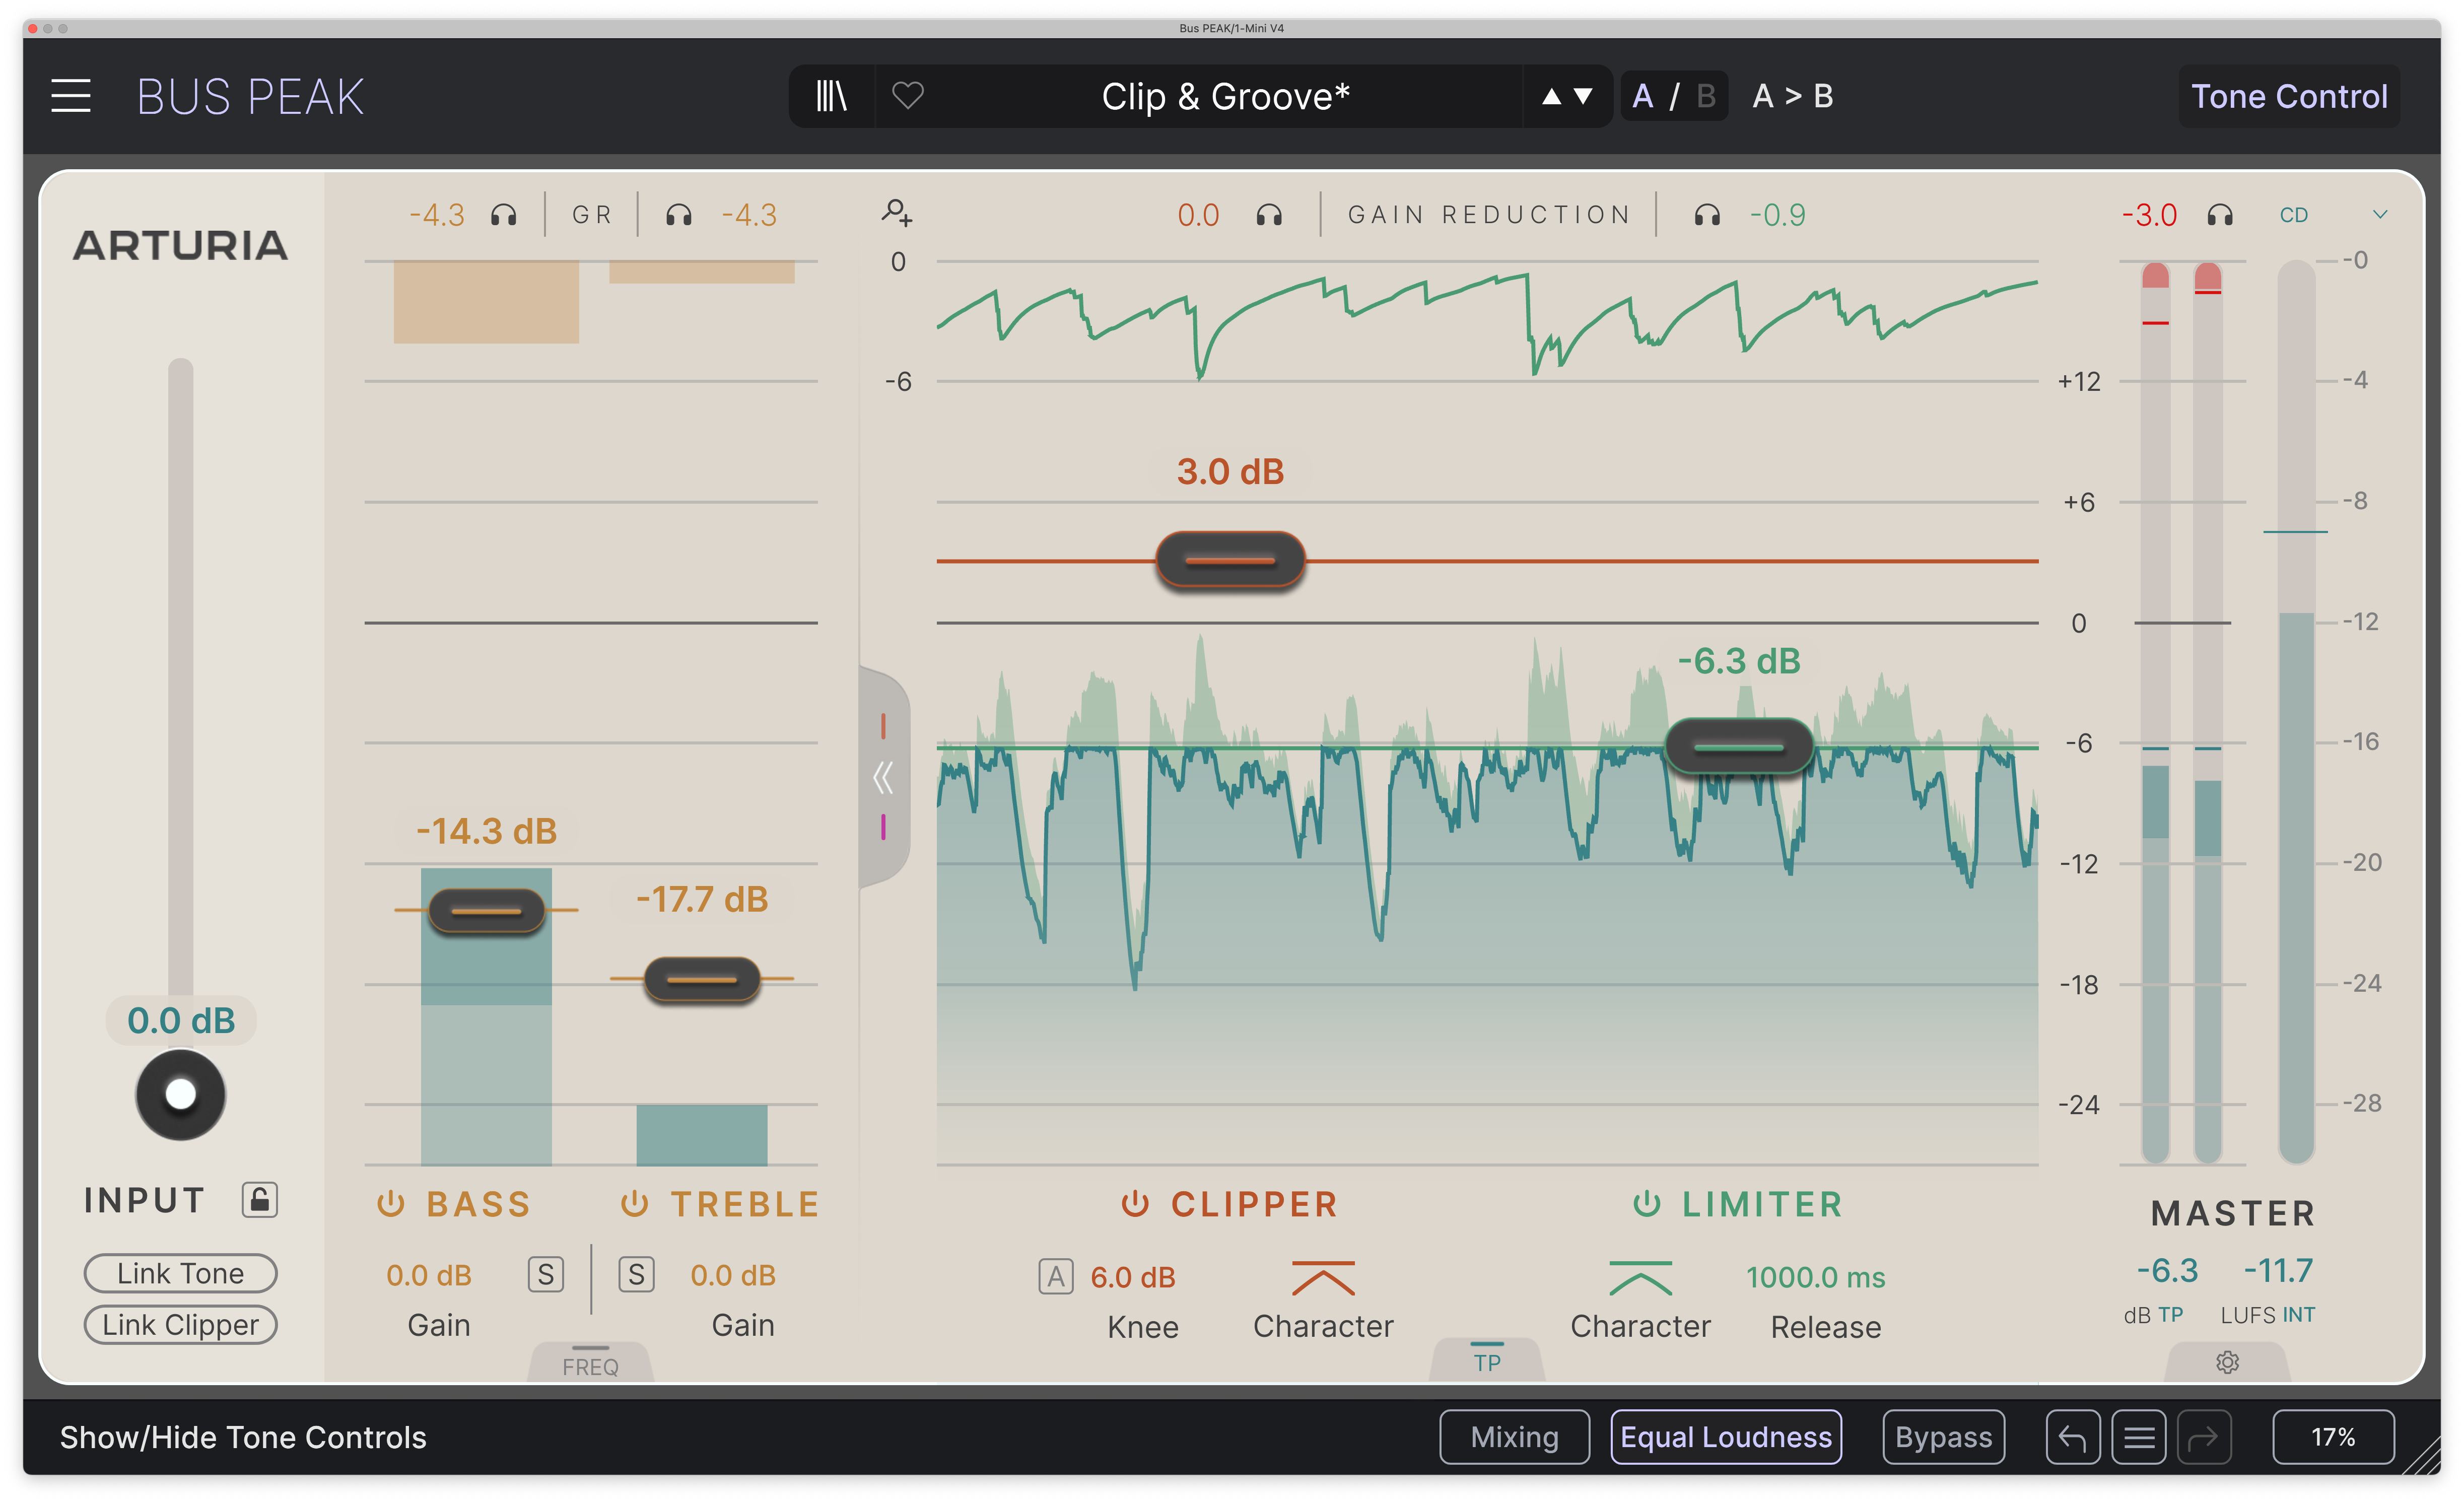Listen to bass gain reduction headphone icon
This screenshot has height=1502, width=2464.
[504, 215]
